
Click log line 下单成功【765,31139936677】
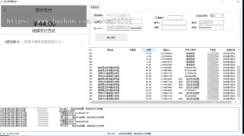pyautogui.click(x=74, y=113)
